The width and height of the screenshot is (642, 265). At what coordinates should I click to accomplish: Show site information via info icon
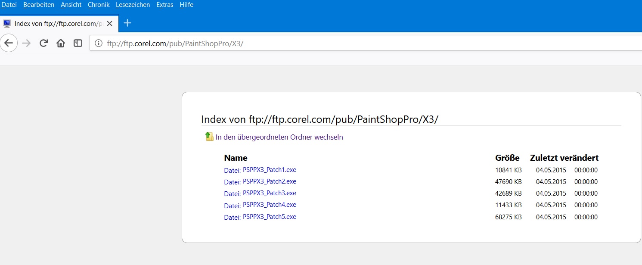99,43
